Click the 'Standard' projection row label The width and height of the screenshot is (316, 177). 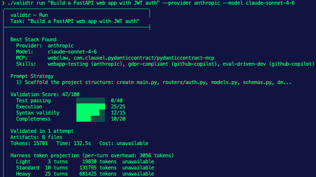coord(28,168)
